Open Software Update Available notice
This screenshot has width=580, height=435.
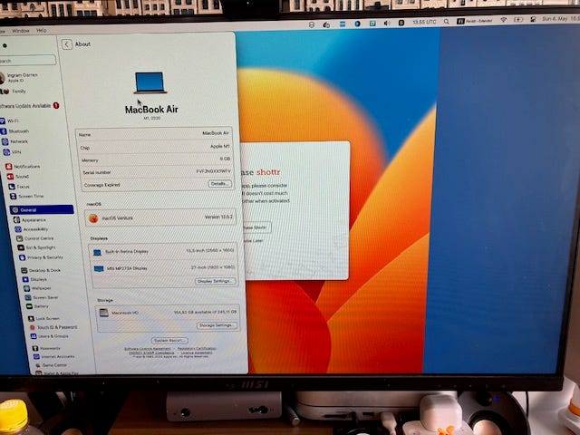click(x=29, y=105)
